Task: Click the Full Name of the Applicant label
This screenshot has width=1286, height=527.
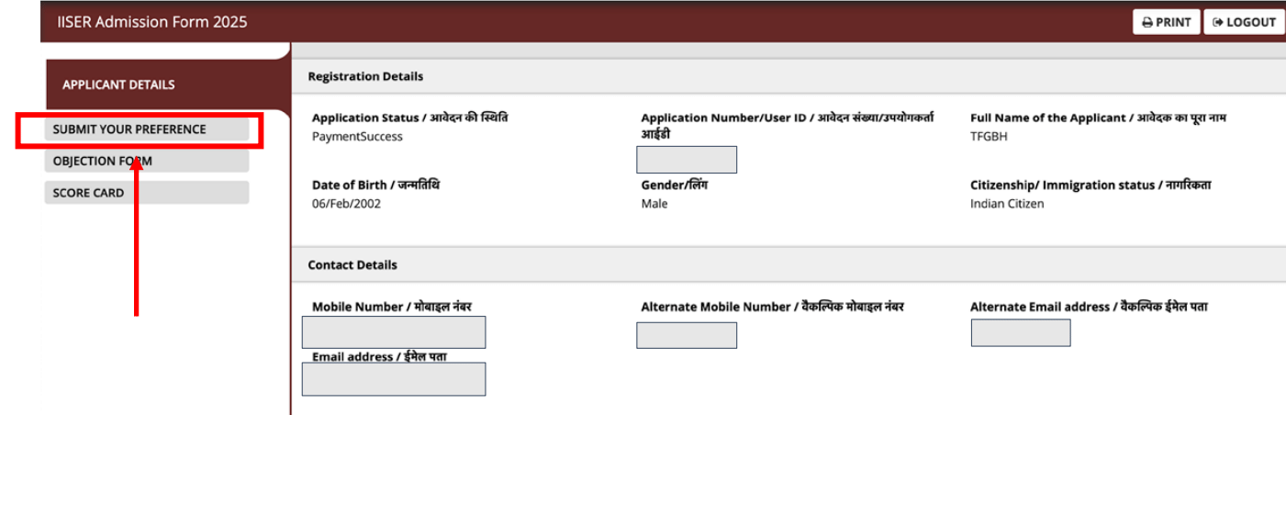Action: pos(1098,118)
